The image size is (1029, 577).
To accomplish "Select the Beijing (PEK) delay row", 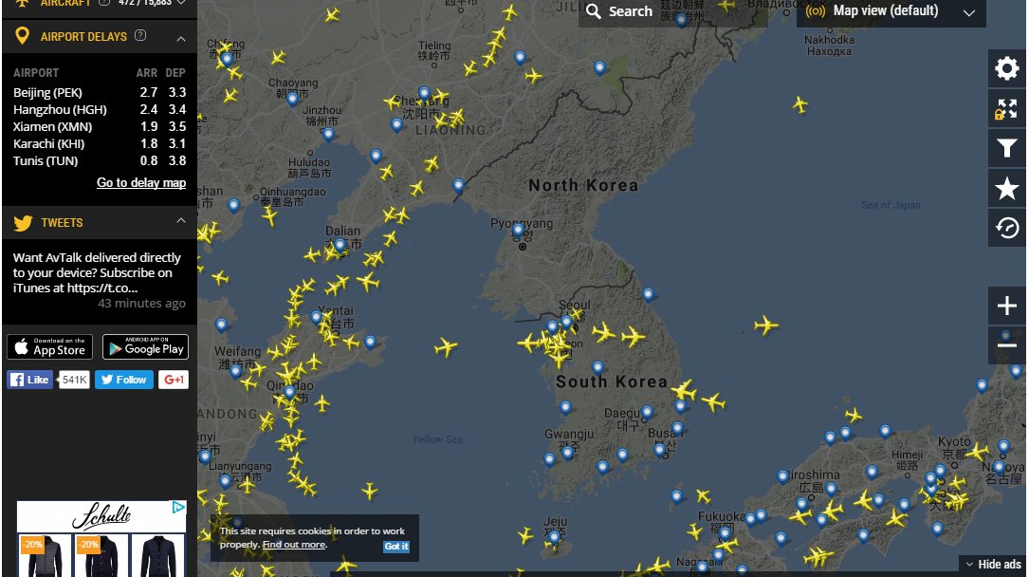I will point(99,93).
